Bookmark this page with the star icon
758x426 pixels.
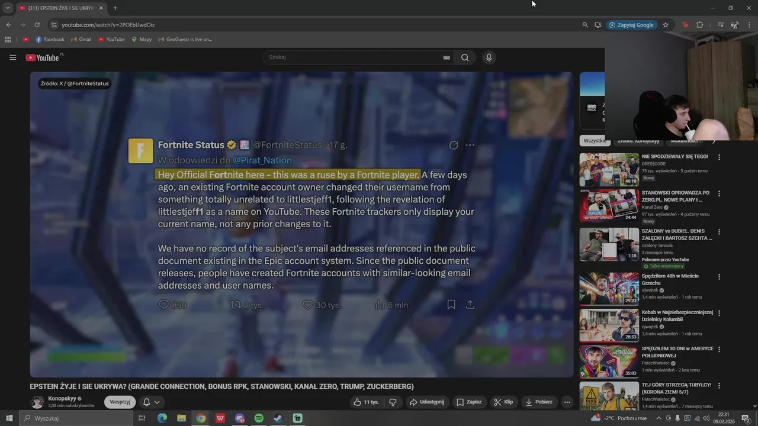pos(666,25)
